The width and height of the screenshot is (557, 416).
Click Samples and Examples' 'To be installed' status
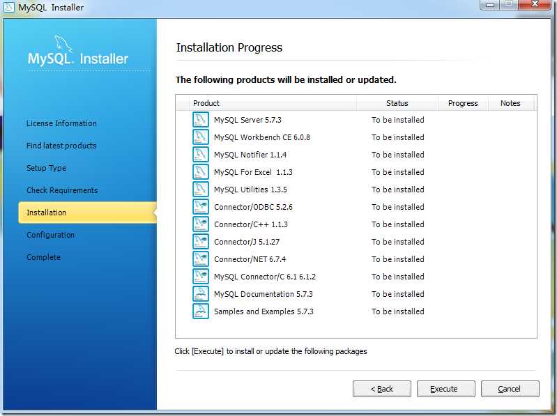(x=398, y=311)
